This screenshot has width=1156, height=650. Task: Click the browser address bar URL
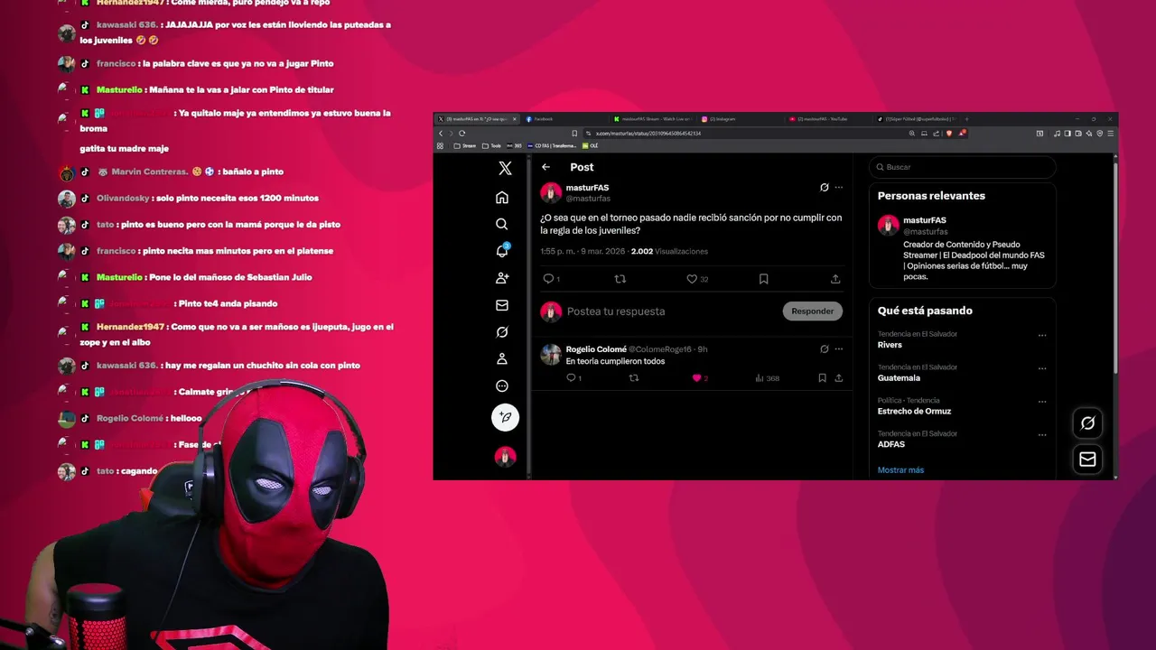point(648,134)
